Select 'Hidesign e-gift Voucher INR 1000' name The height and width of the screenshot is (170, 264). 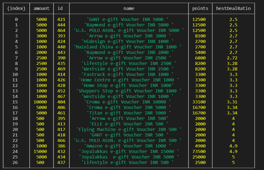[x=127, y=42]
